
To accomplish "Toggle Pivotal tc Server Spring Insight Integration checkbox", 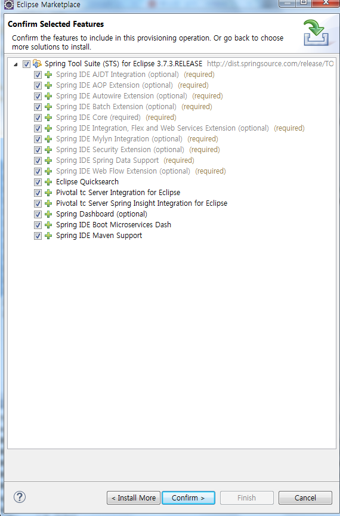I will [x=38, y=203].
